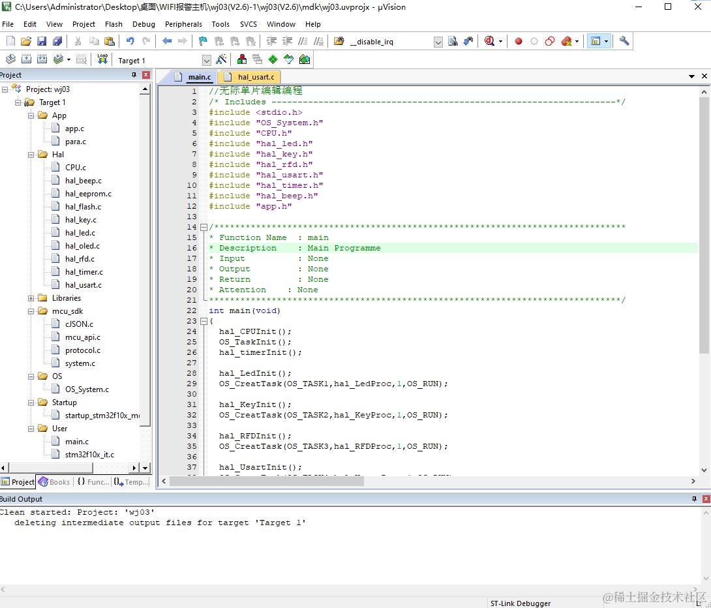The height and width of the screenshot is (608, 711).
Task: Open Manage Project Items
Action: coord(242,59)
